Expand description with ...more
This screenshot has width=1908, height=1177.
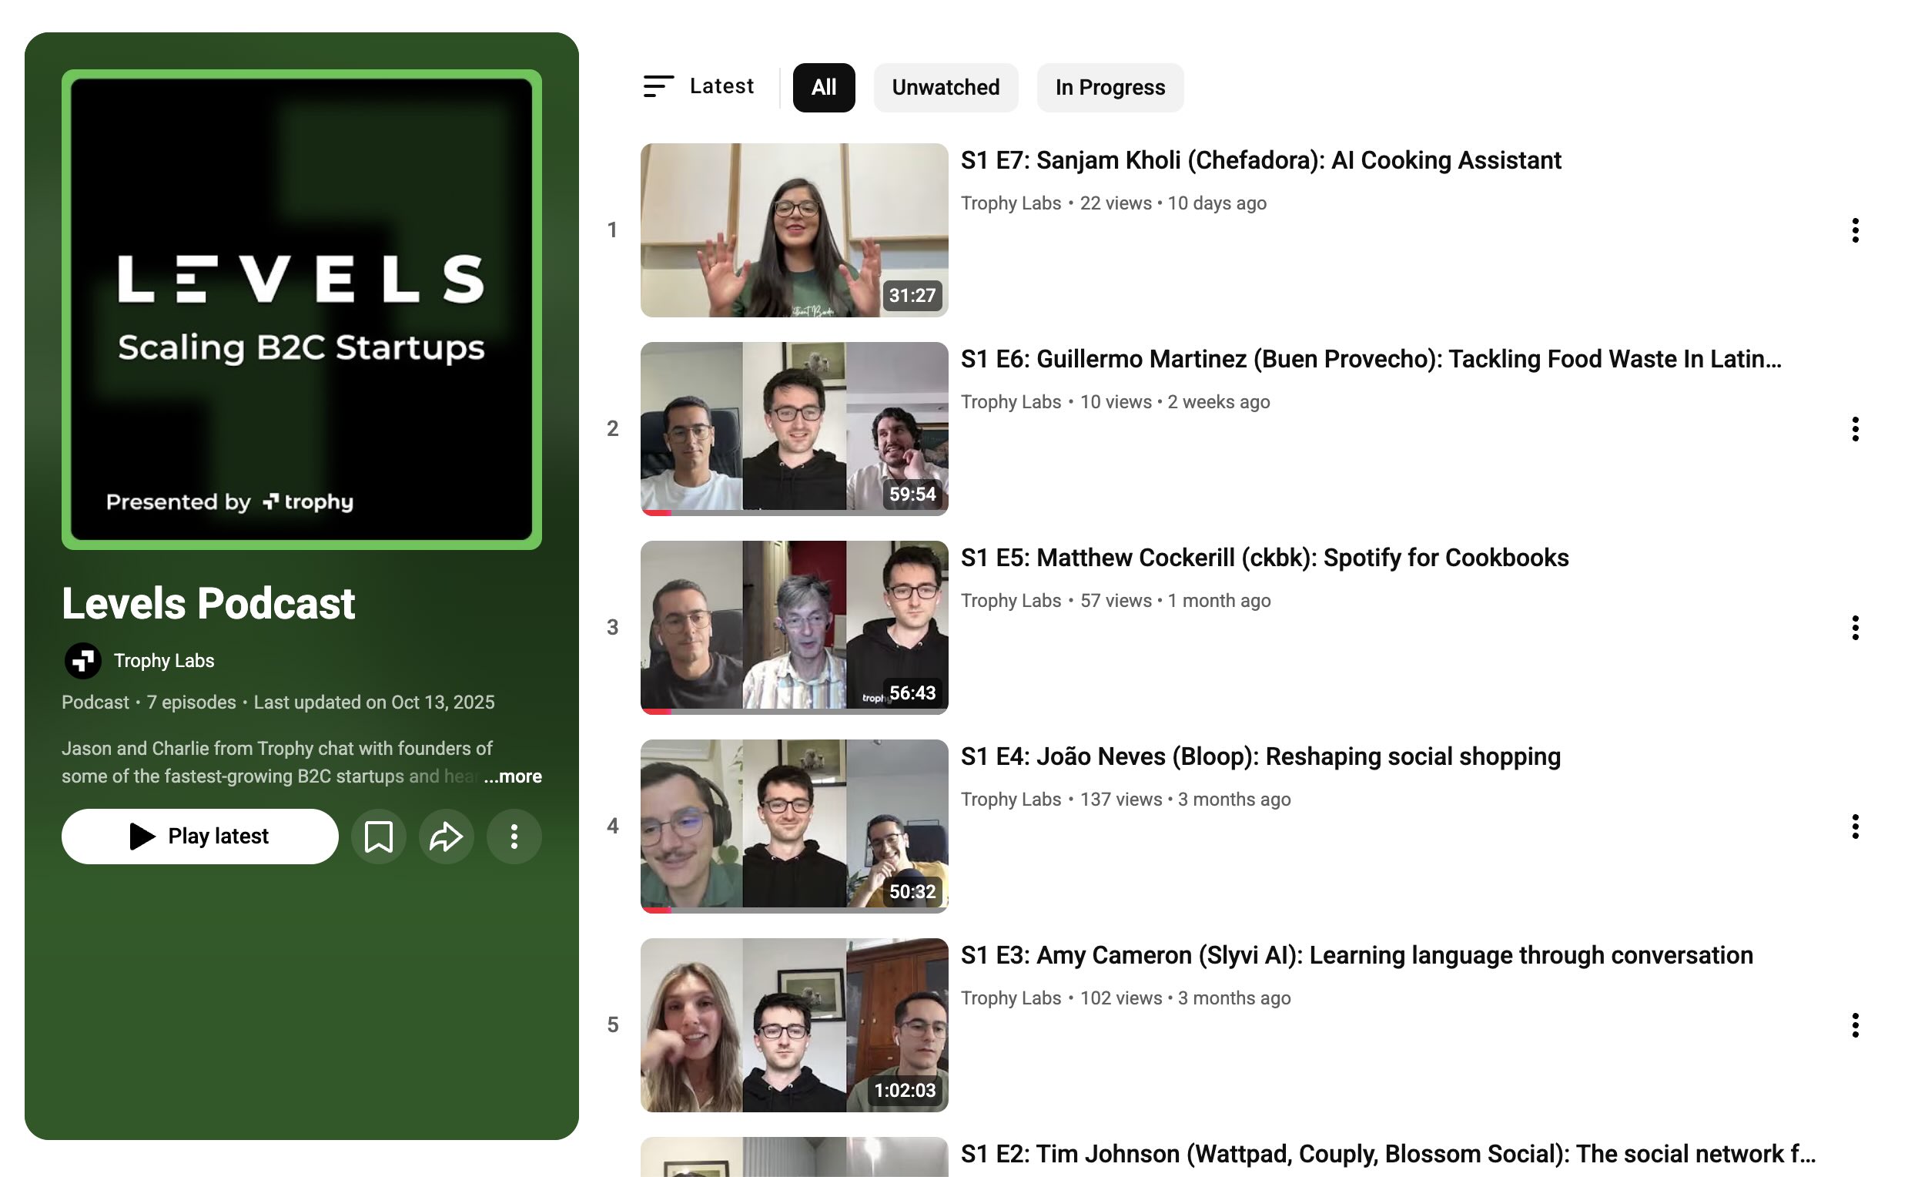(x=512, y=776)
